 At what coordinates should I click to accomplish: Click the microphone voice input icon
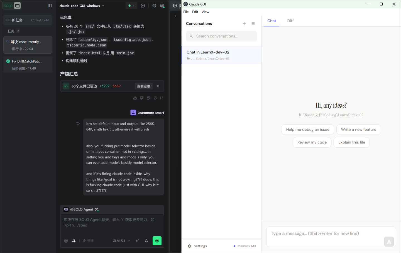point(146,241)
